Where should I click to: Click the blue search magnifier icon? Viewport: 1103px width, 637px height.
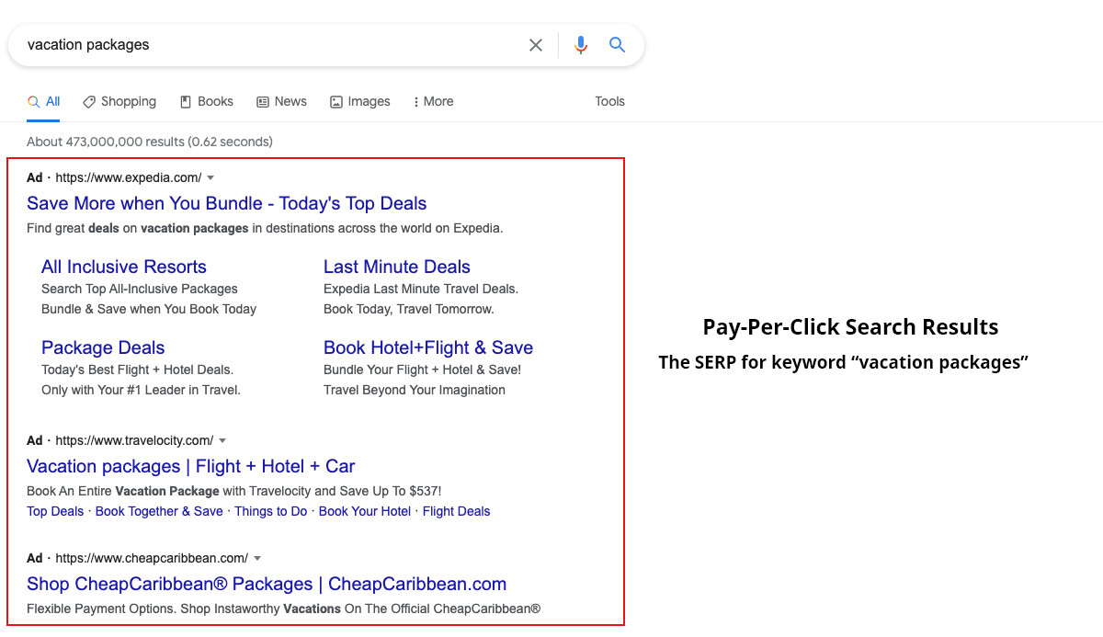tap(617, 44)
